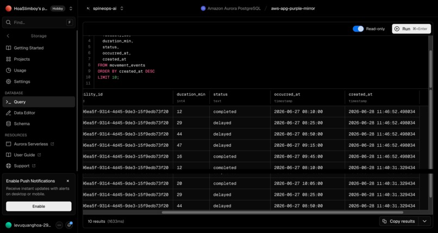This screenshot has height=233, width=438.
Task: Click the HoaSlimboy red team avatar
Action: point(8,8)
